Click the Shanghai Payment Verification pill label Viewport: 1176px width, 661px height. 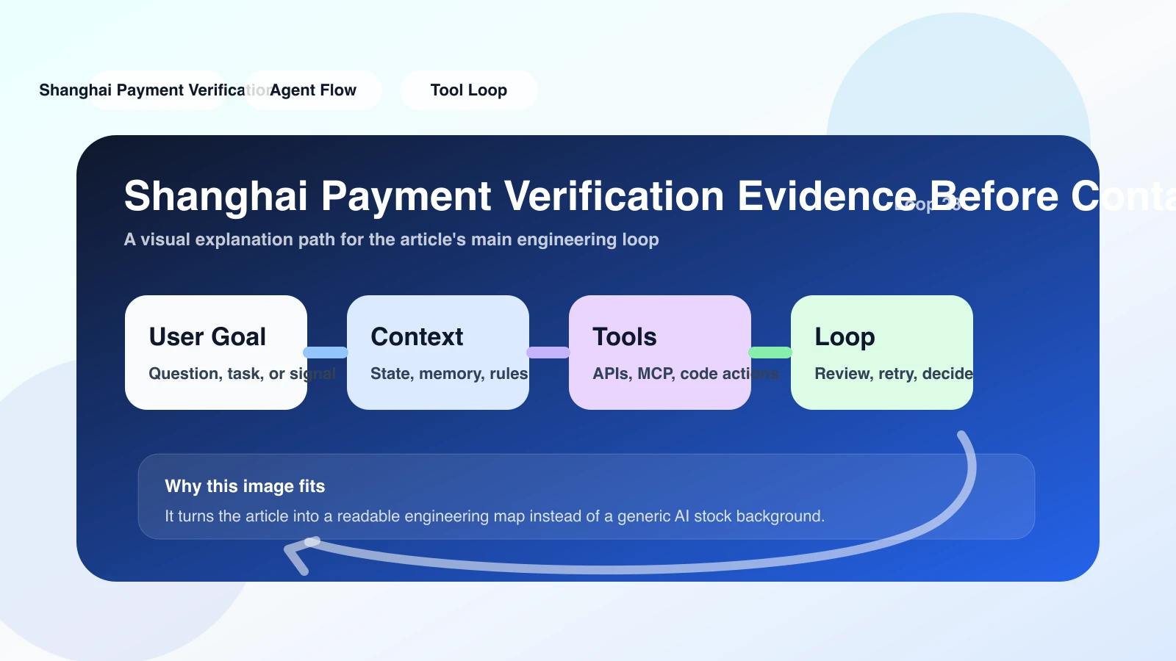pos(154,90)
